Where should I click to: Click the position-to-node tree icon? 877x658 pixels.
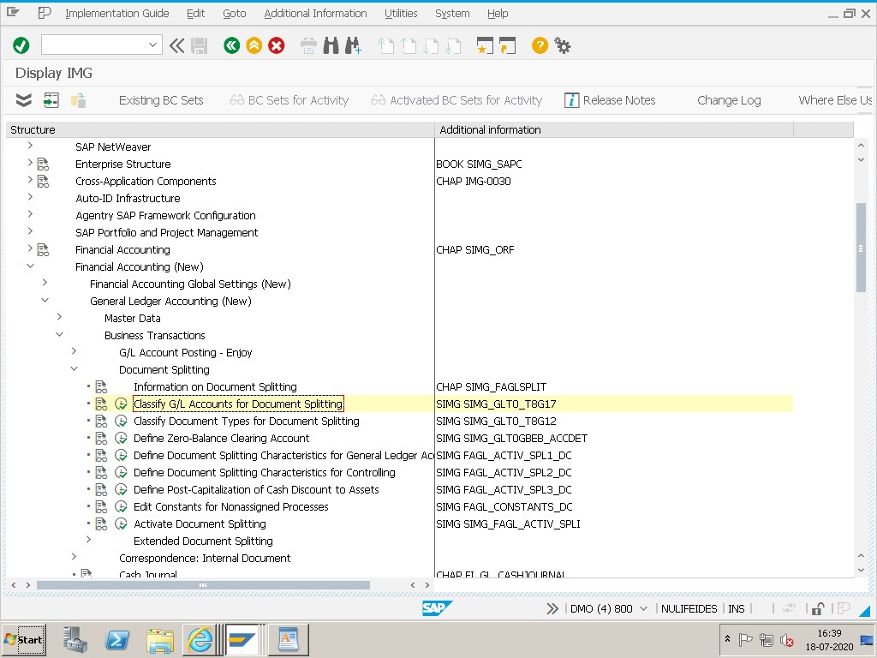click(x=51, y=100)
